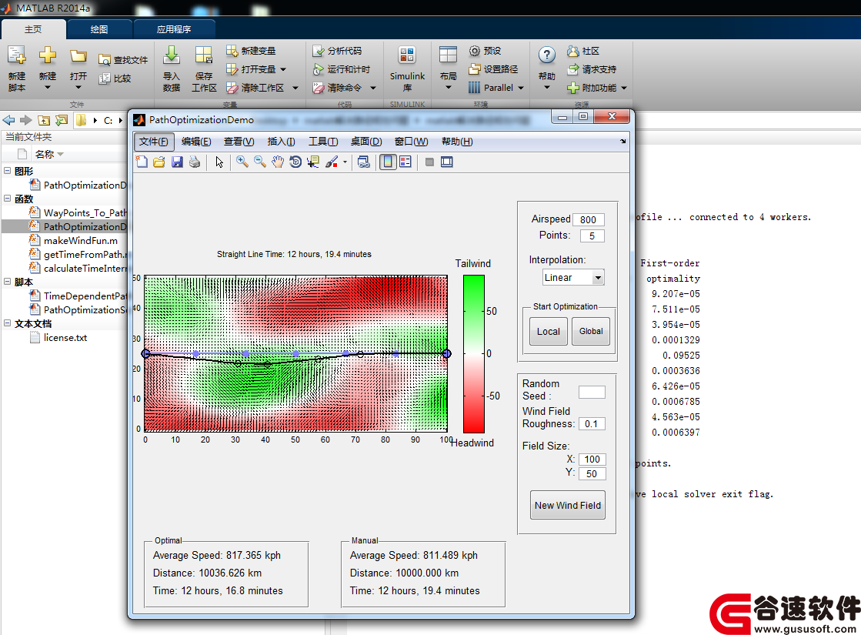The image size is (861, 635).
Task: Open the Interpolation dropdown showing Linear
Action: (573, 277)
